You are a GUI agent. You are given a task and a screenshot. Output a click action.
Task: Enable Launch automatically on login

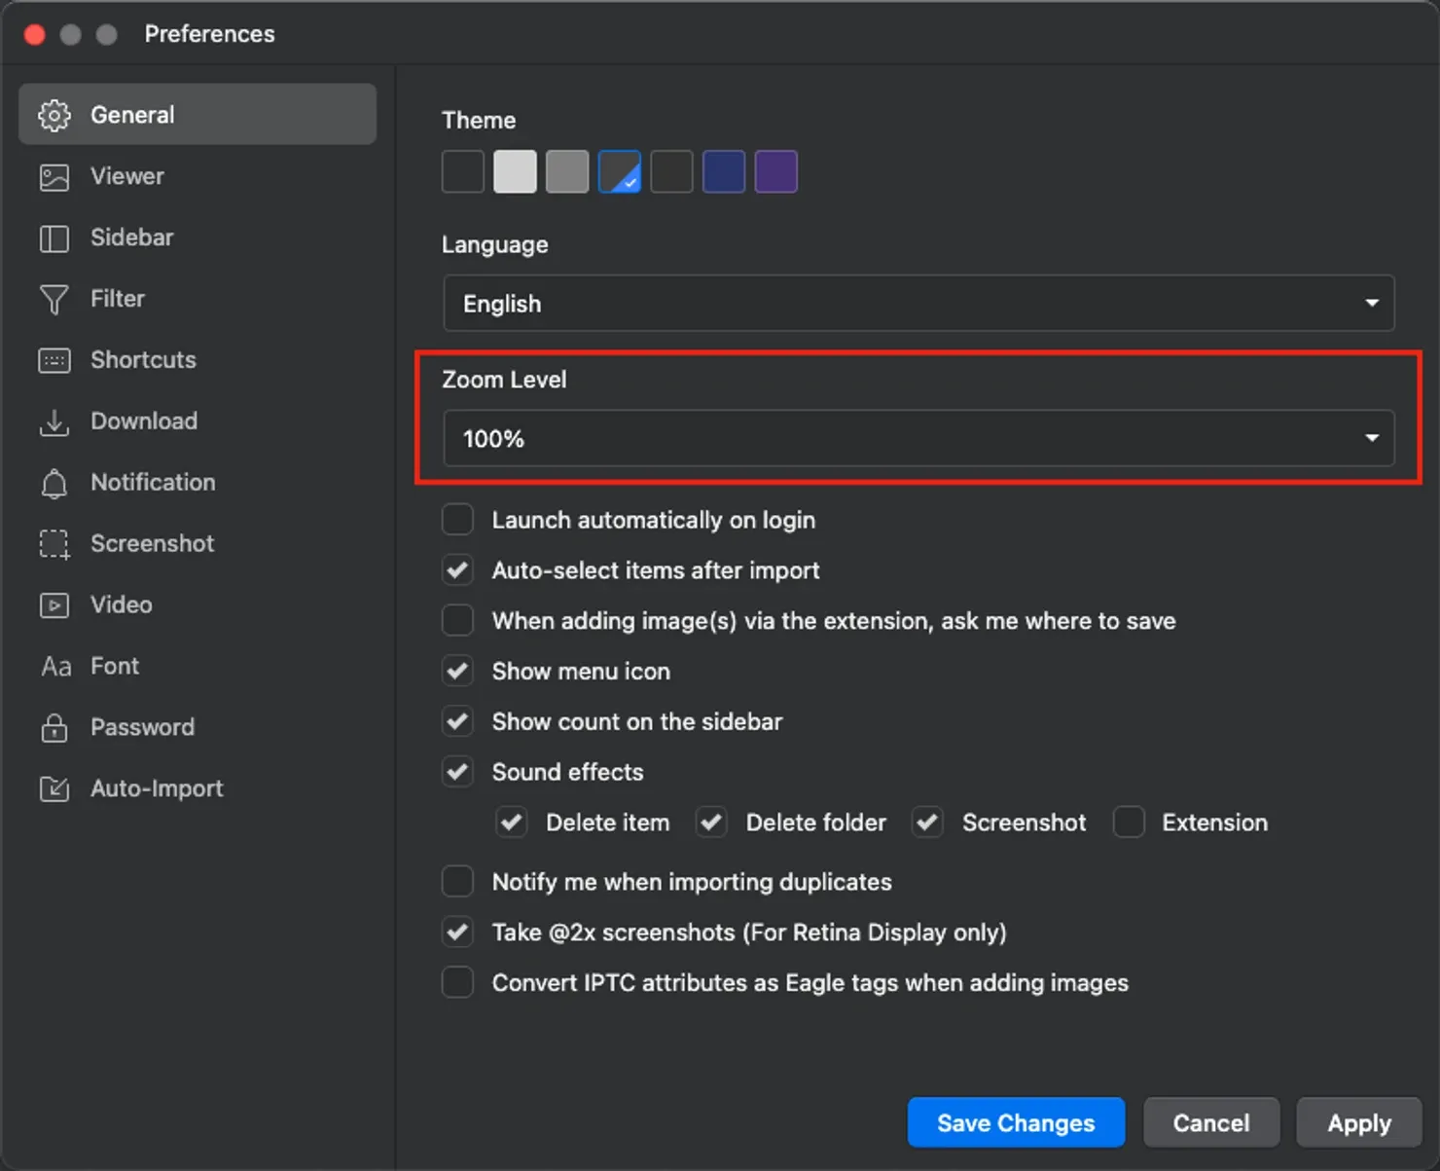pos(458,520)
